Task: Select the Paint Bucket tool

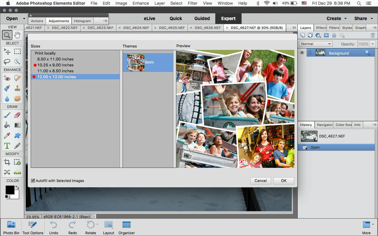Action: click(x=7, y=125)
